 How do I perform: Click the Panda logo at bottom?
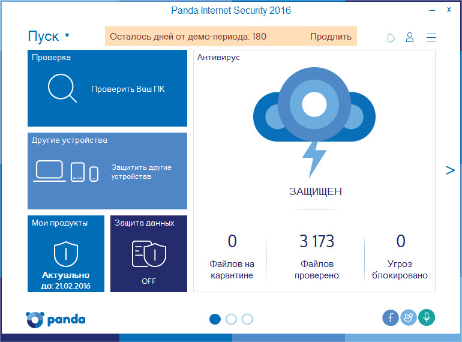[x=56, y=320]
